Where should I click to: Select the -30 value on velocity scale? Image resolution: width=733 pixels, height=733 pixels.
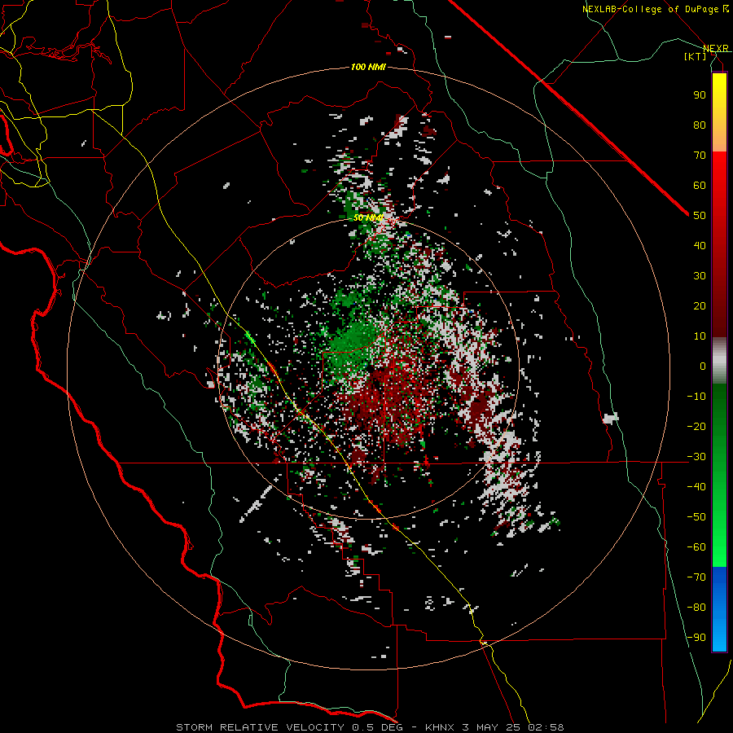point(696,457)
